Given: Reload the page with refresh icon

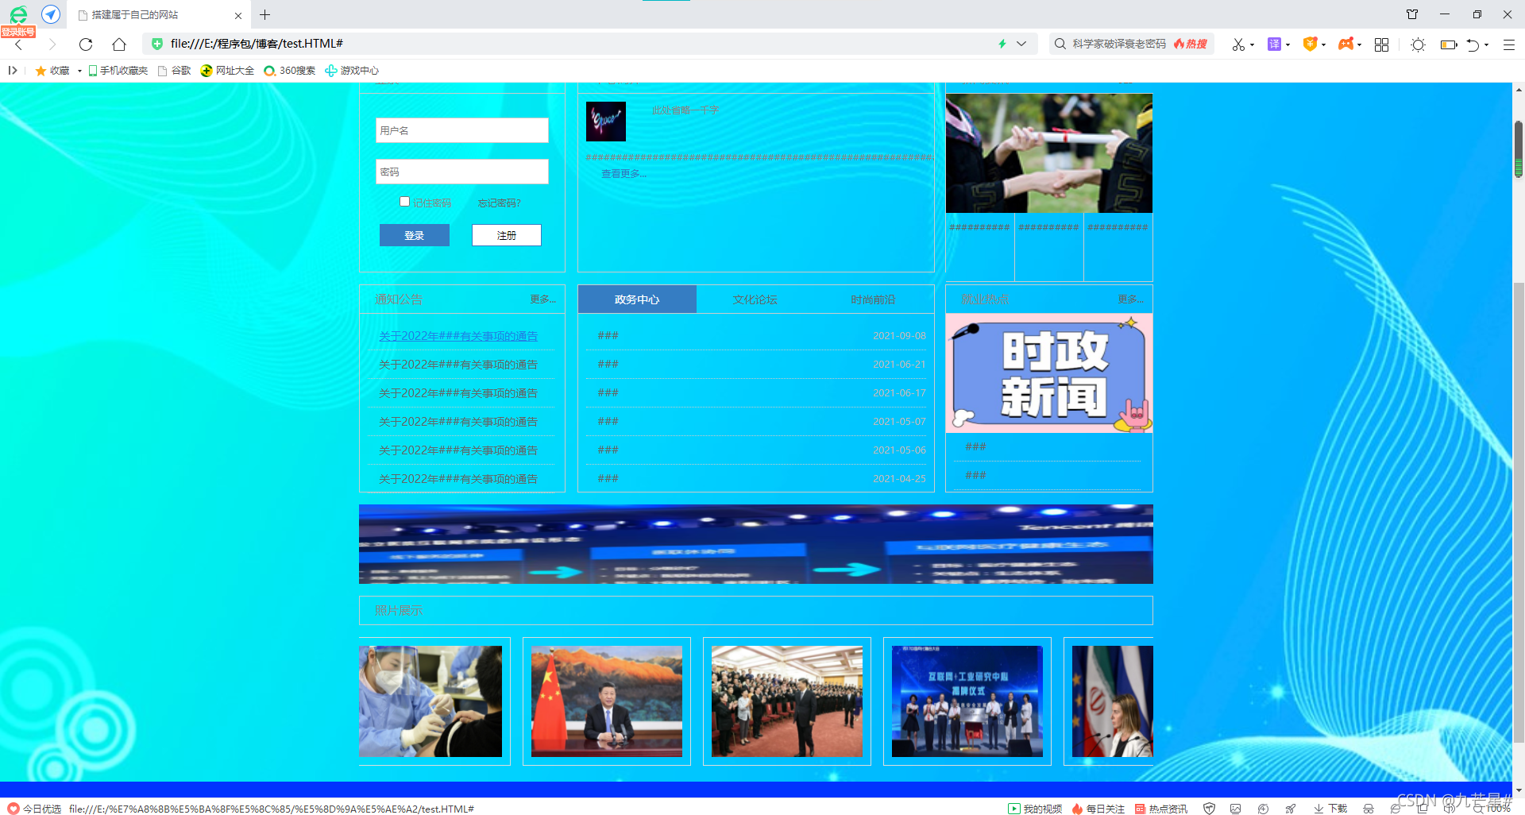Looking at the screenshot, I should coord(86,44).
